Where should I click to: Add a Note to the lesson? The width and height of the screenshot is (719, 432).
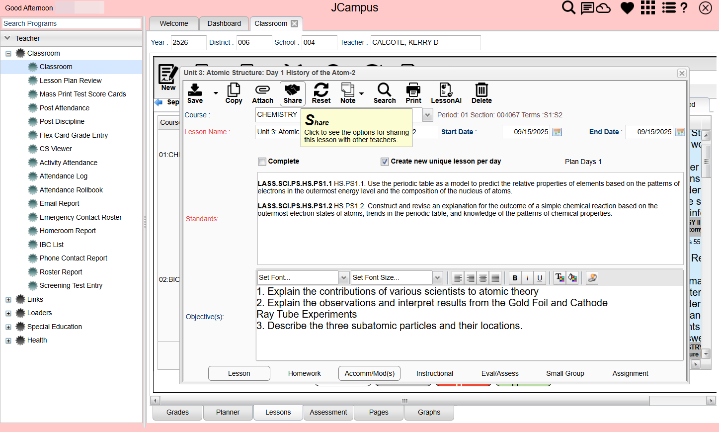pyautogui.click(x=348, y=93)
